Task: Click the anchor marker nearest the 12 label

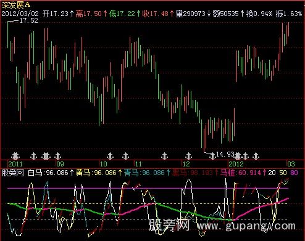Action: click(x=188, y=156)
